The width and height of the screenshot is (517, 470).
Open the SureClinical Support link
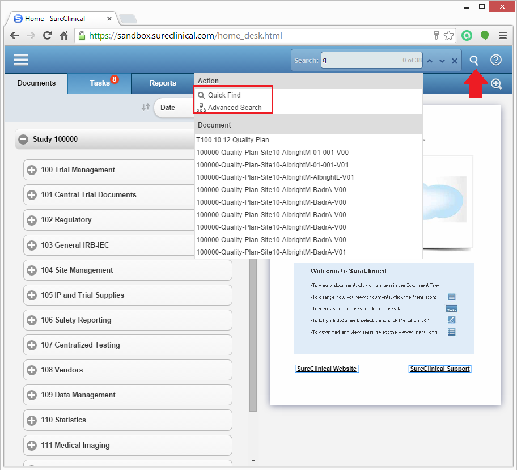click(x=440, y=369)
